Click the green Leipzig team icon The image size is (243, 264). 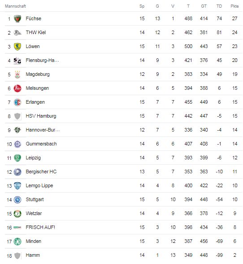17,158
